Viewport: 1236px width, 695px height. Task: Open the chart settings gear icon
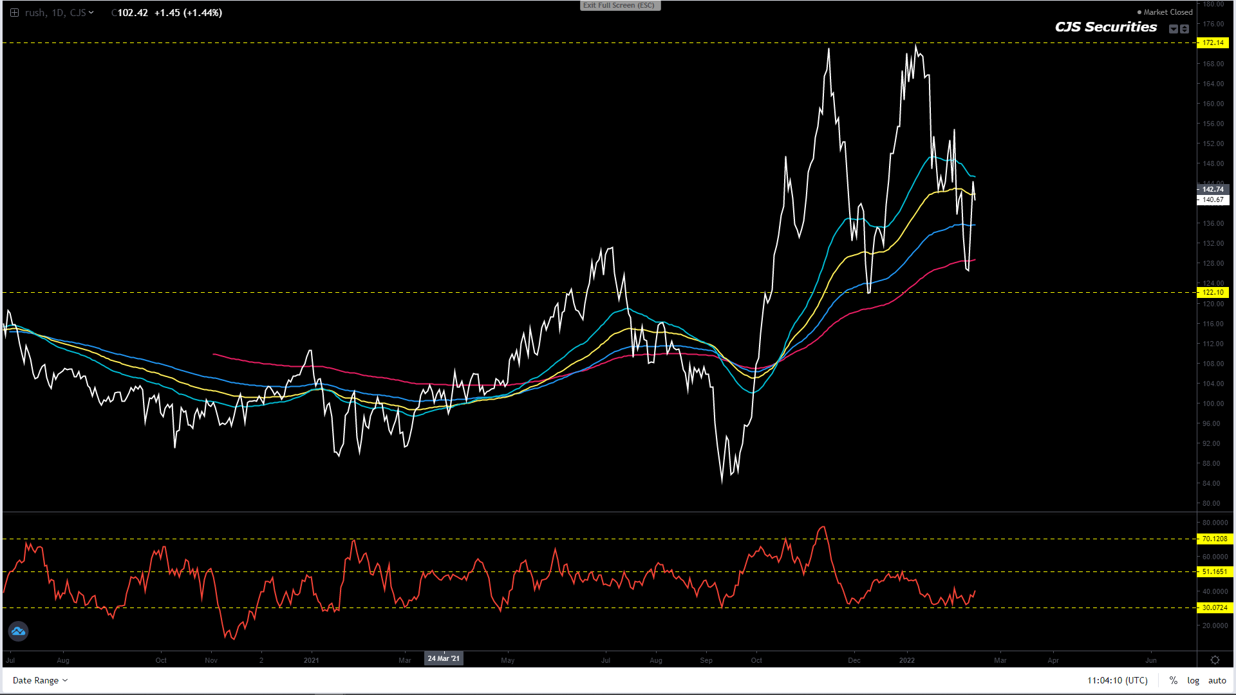point(1215,660)
